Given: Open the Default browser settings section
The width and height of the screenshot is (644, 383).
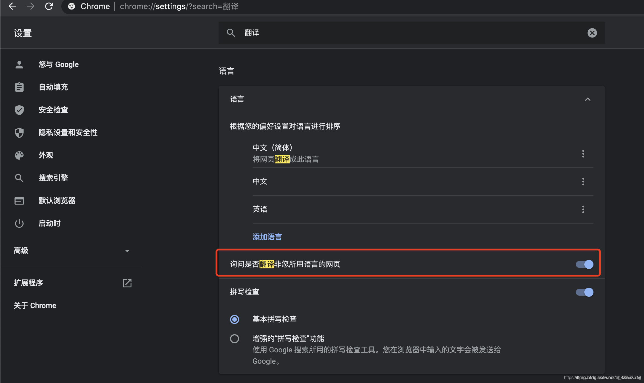Looking at the screenshot, I should [57, 201].
